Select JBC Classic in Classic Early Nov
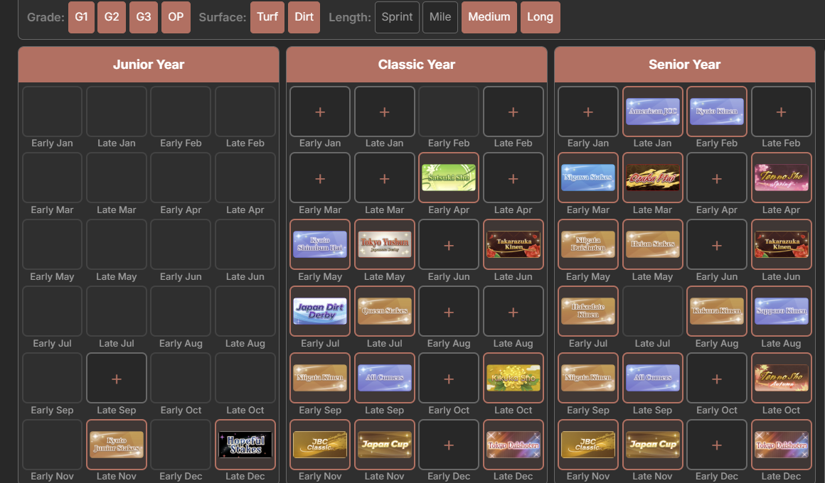 click(x=320, y=444)
